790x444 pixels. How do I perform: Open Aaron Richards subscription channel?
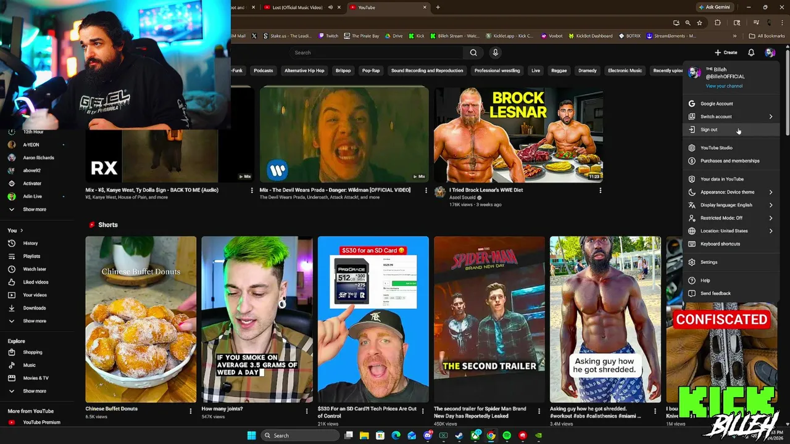point(39,157)
